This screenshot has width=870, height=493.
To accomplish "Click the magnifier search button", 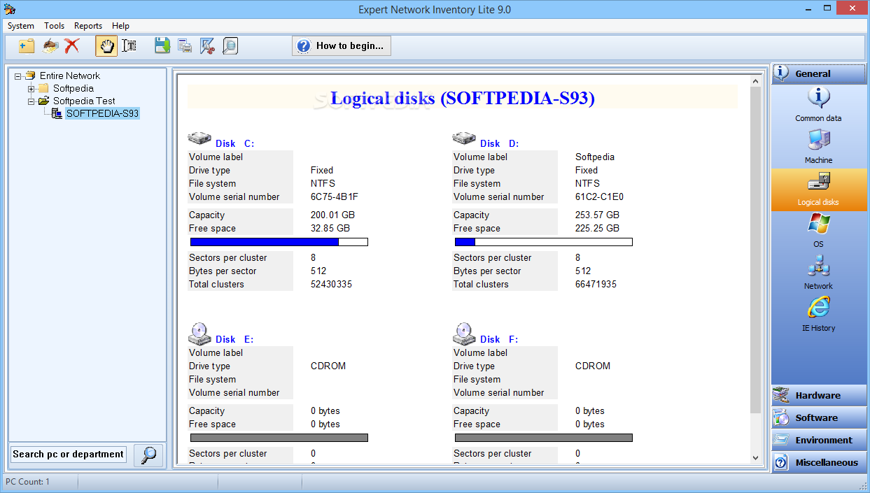I will pyautogui.click(x=148, y=455).
